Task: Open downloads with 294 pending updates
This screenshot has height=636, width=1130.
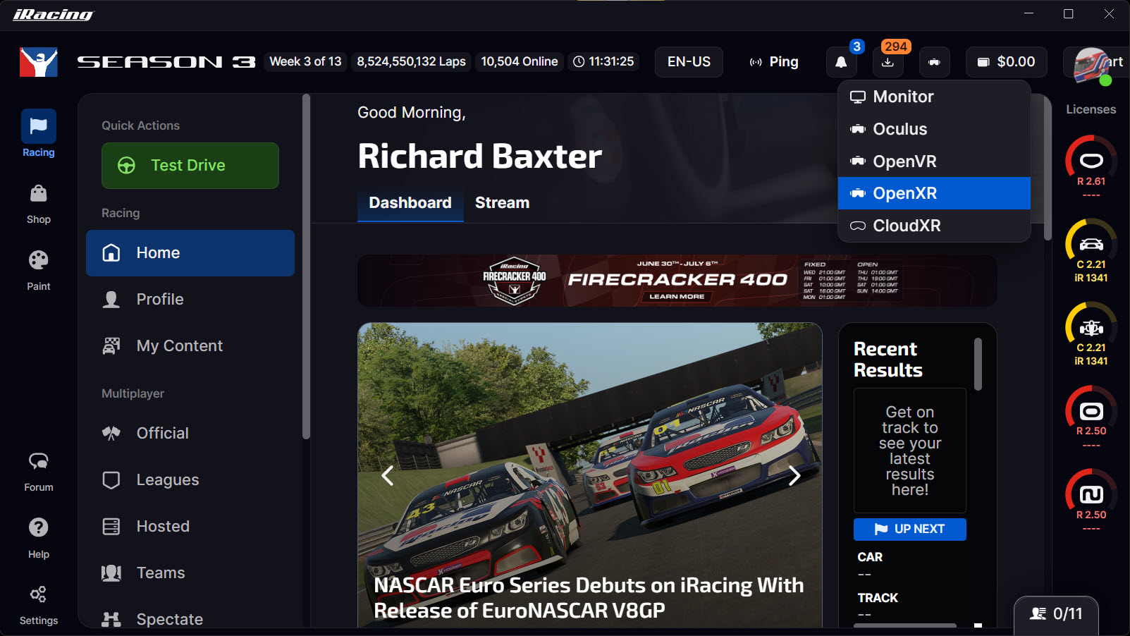Action: click(x=888, y=62)
